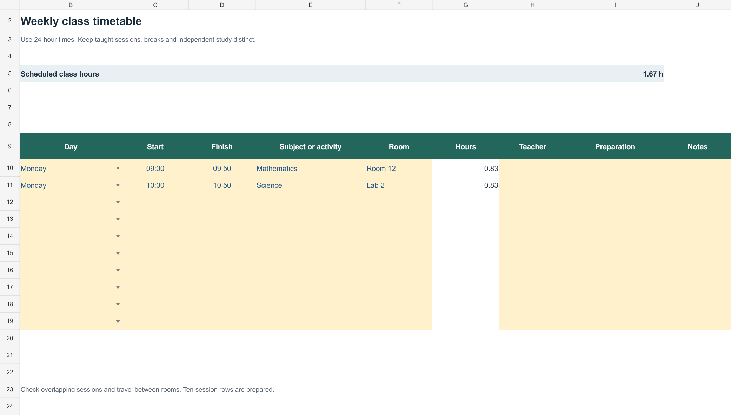This screenshot has width=731, height=415.
Task: Select row 20 header number
Action: point(10,338)
